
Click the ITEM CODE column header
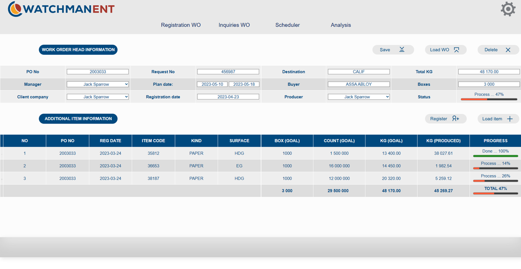(153, 141)
